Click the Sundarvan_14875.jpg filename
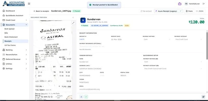Viewport: 208px width, 101px height. [x=61, y=11]
